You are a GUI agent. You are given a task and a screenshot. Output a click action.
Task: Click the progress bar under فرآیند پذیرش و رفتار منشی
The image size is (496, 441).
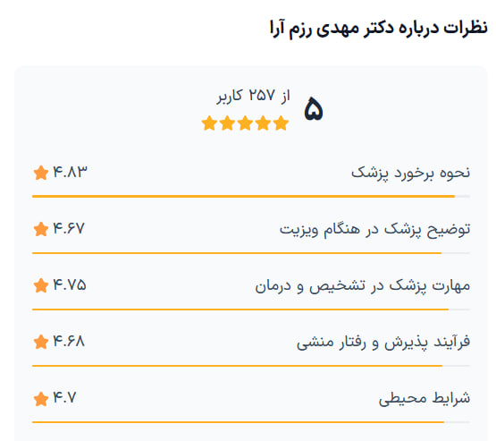pos(251,366)
